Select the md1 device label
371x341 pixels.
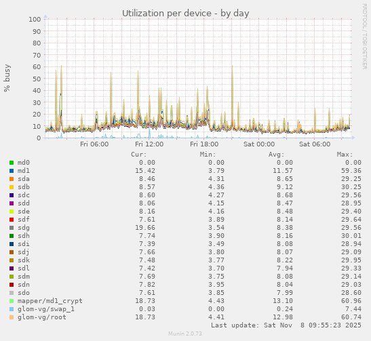coord(24,171)
